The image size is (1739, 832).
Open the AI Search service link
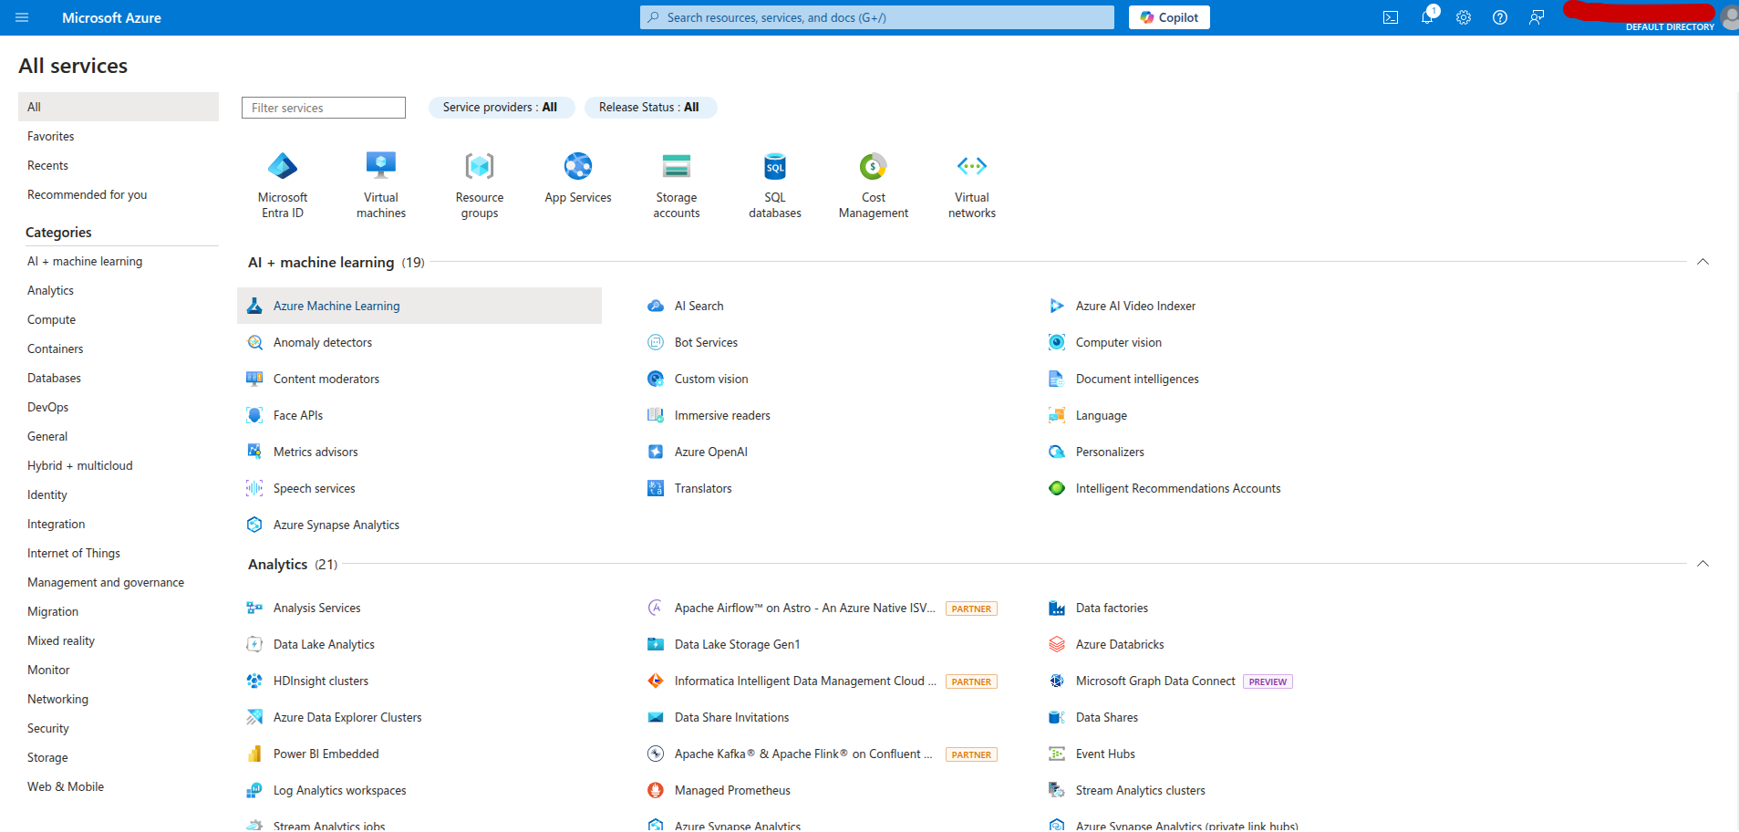[x=699, y=307]
